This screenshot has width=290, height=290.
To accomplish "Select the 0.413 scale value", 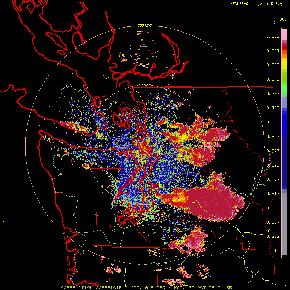I will tap(273, 194).
